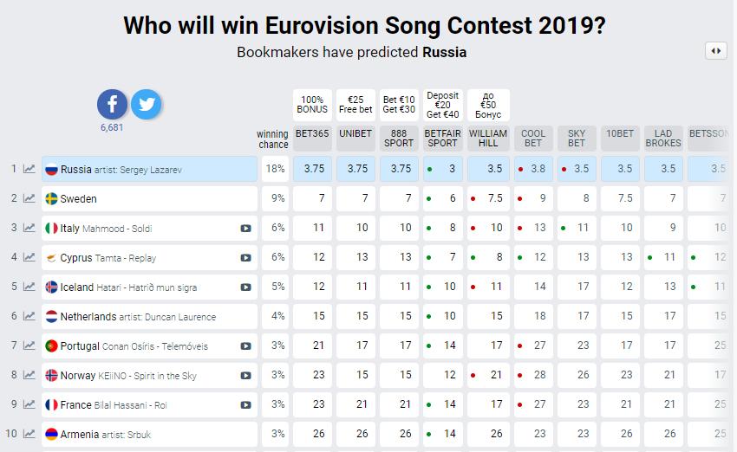
Task: Click WILLIAM HILL column header
Action: pos(488,139)
